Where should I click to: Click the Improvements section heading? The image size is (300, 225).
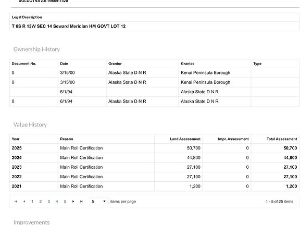(x=32, y=222)
